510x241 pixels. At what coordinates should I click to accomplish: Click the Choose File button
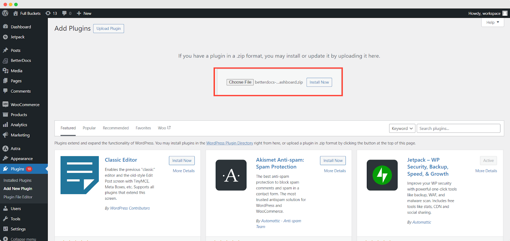pyautogui.click(x=240, y=82)
